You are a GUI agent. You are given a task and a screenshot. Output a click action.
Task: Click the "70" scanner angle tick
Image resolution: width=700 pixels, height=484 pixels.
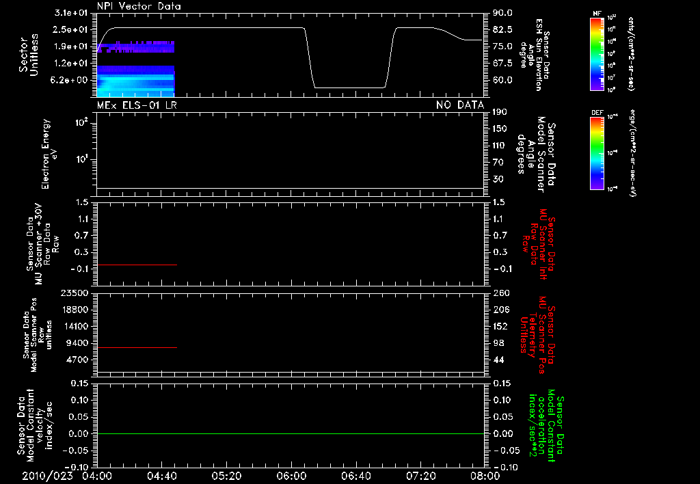[x=498, y=163]
